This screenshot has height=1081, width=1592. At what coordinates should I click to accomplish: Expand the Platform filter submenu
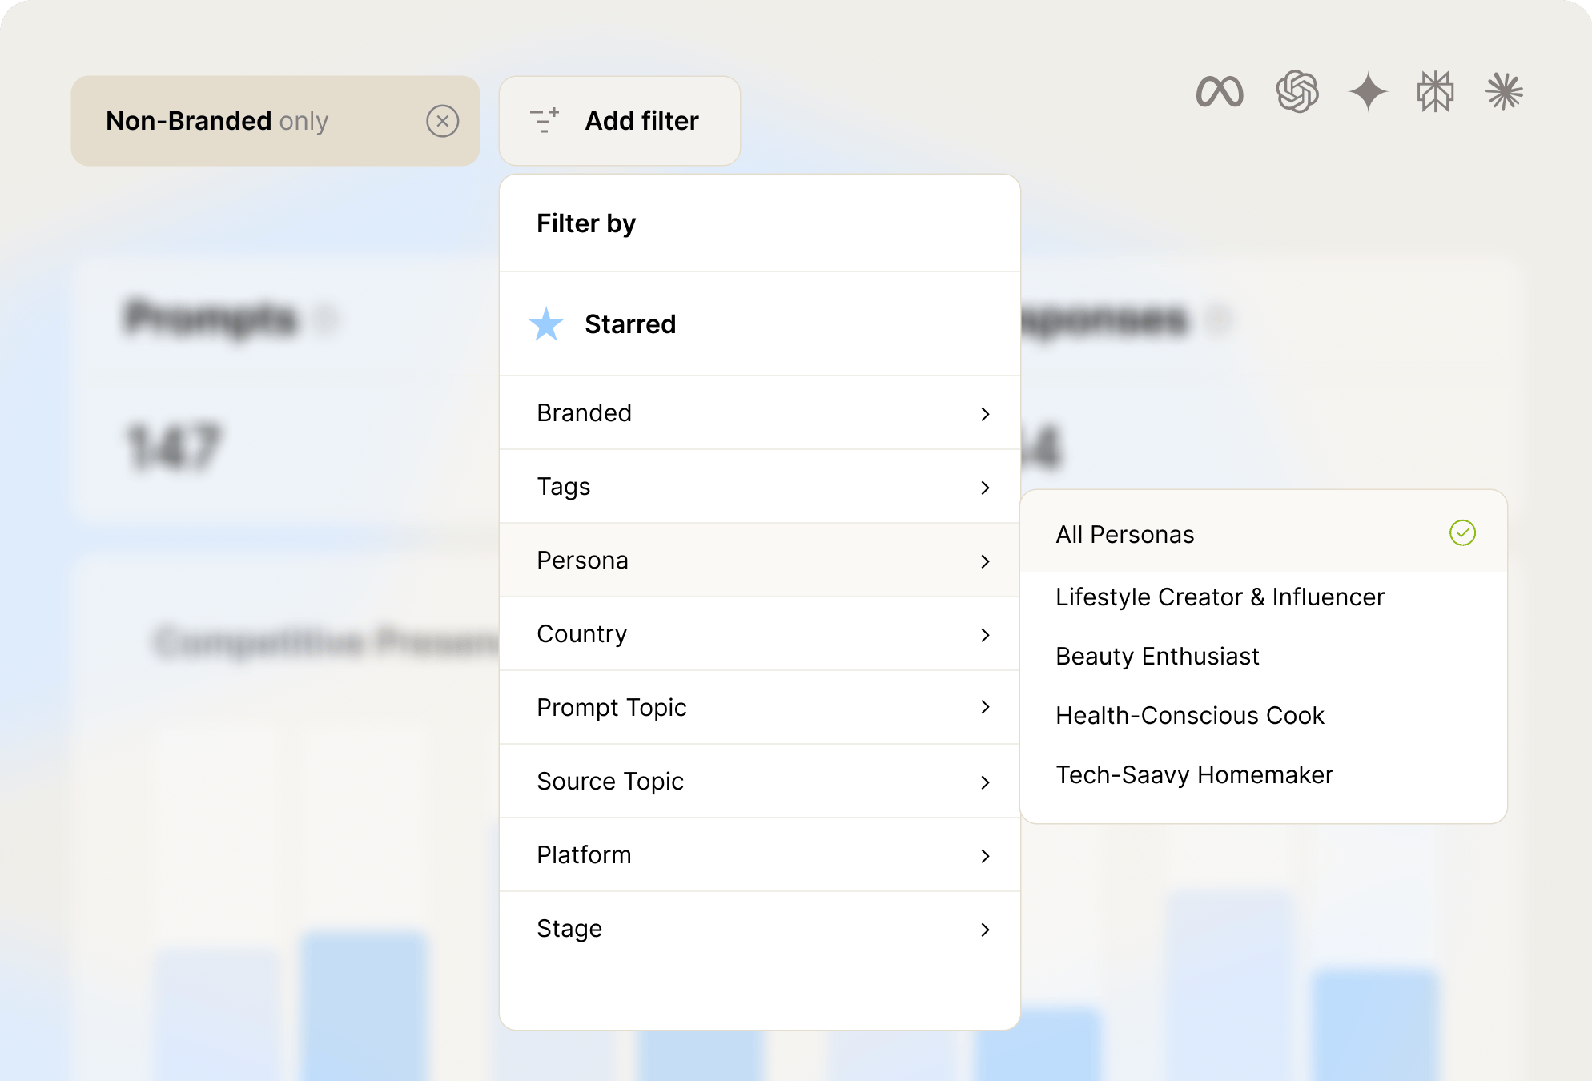(759, 854)
